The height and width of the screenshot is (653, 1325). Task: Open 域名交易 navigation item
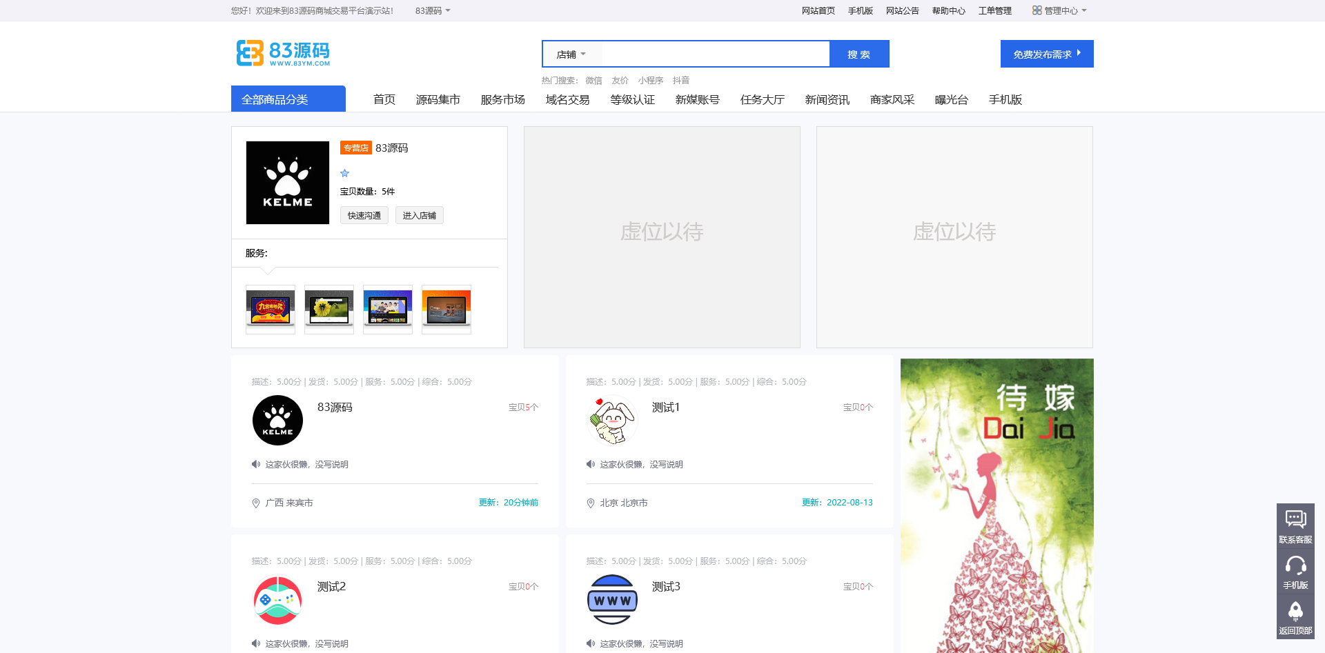(x=568, y=99)
